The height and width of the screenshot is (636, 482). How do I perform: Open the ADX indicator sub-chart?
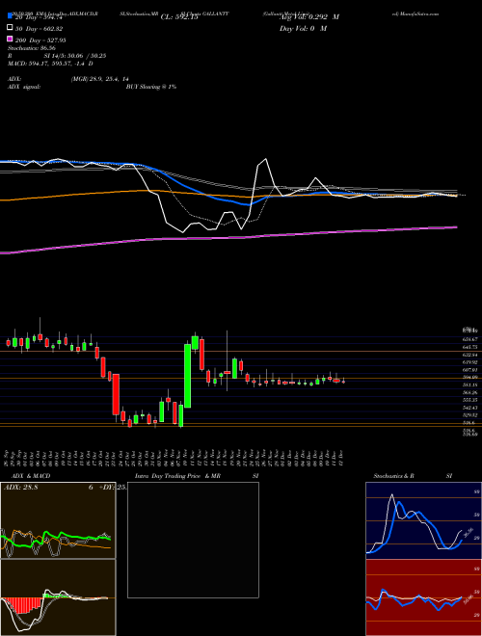click(x=58, y=520)
